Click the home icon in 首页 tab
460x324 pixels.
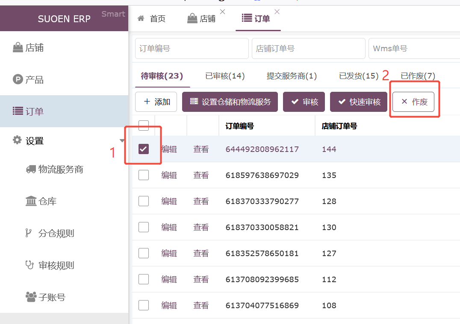pyautogui.click(x=141, y=18)
